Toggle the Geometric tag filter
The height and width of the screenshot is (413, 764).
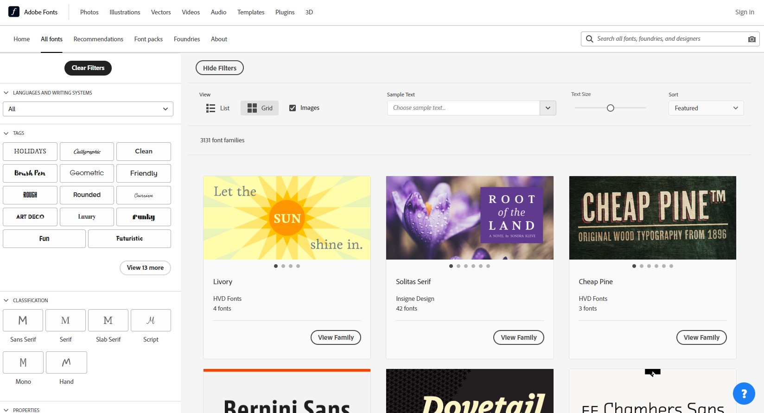[87, 173]
